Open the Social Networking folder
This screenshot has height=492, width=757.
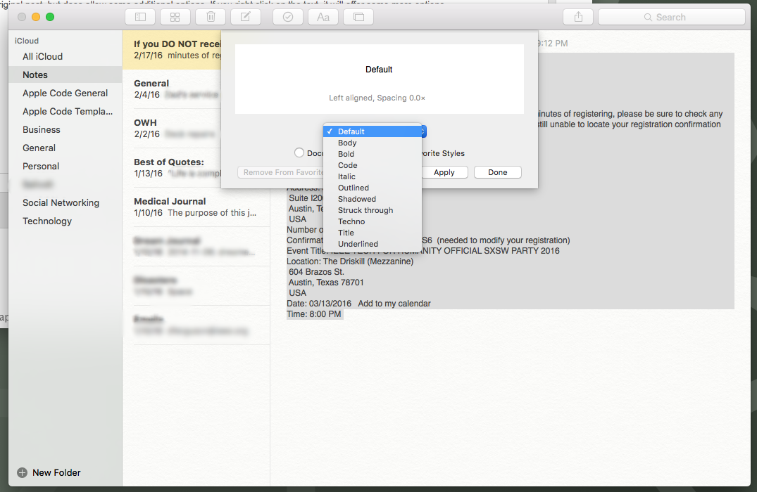[65, 203]
